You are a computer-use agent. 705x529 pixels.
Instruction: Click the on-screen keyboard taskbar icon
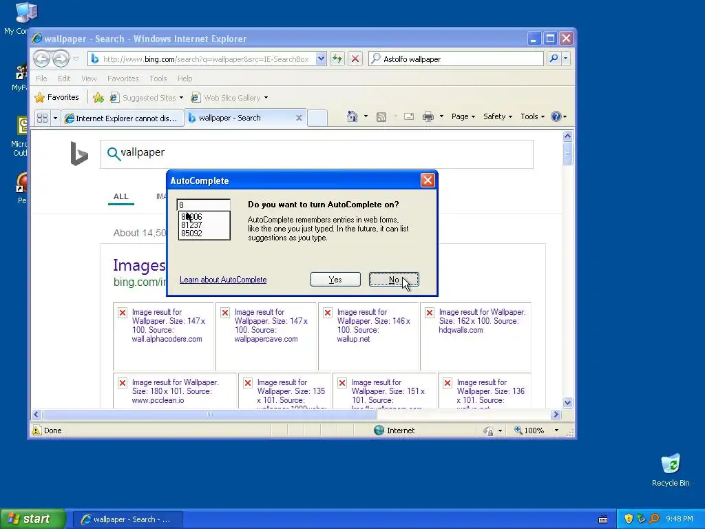(x=603, y=519)
